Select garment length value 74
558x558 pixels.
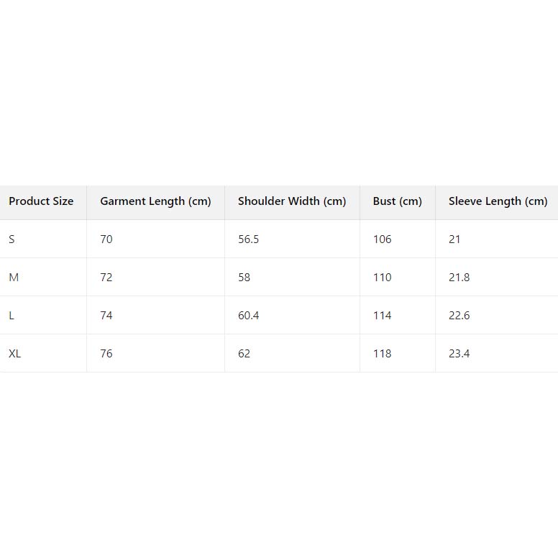pyautogui.click(x=106, y=316)
